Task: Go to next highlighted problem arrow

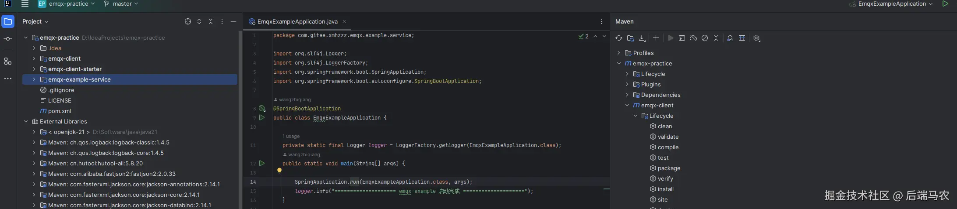Action: [604, 36]
